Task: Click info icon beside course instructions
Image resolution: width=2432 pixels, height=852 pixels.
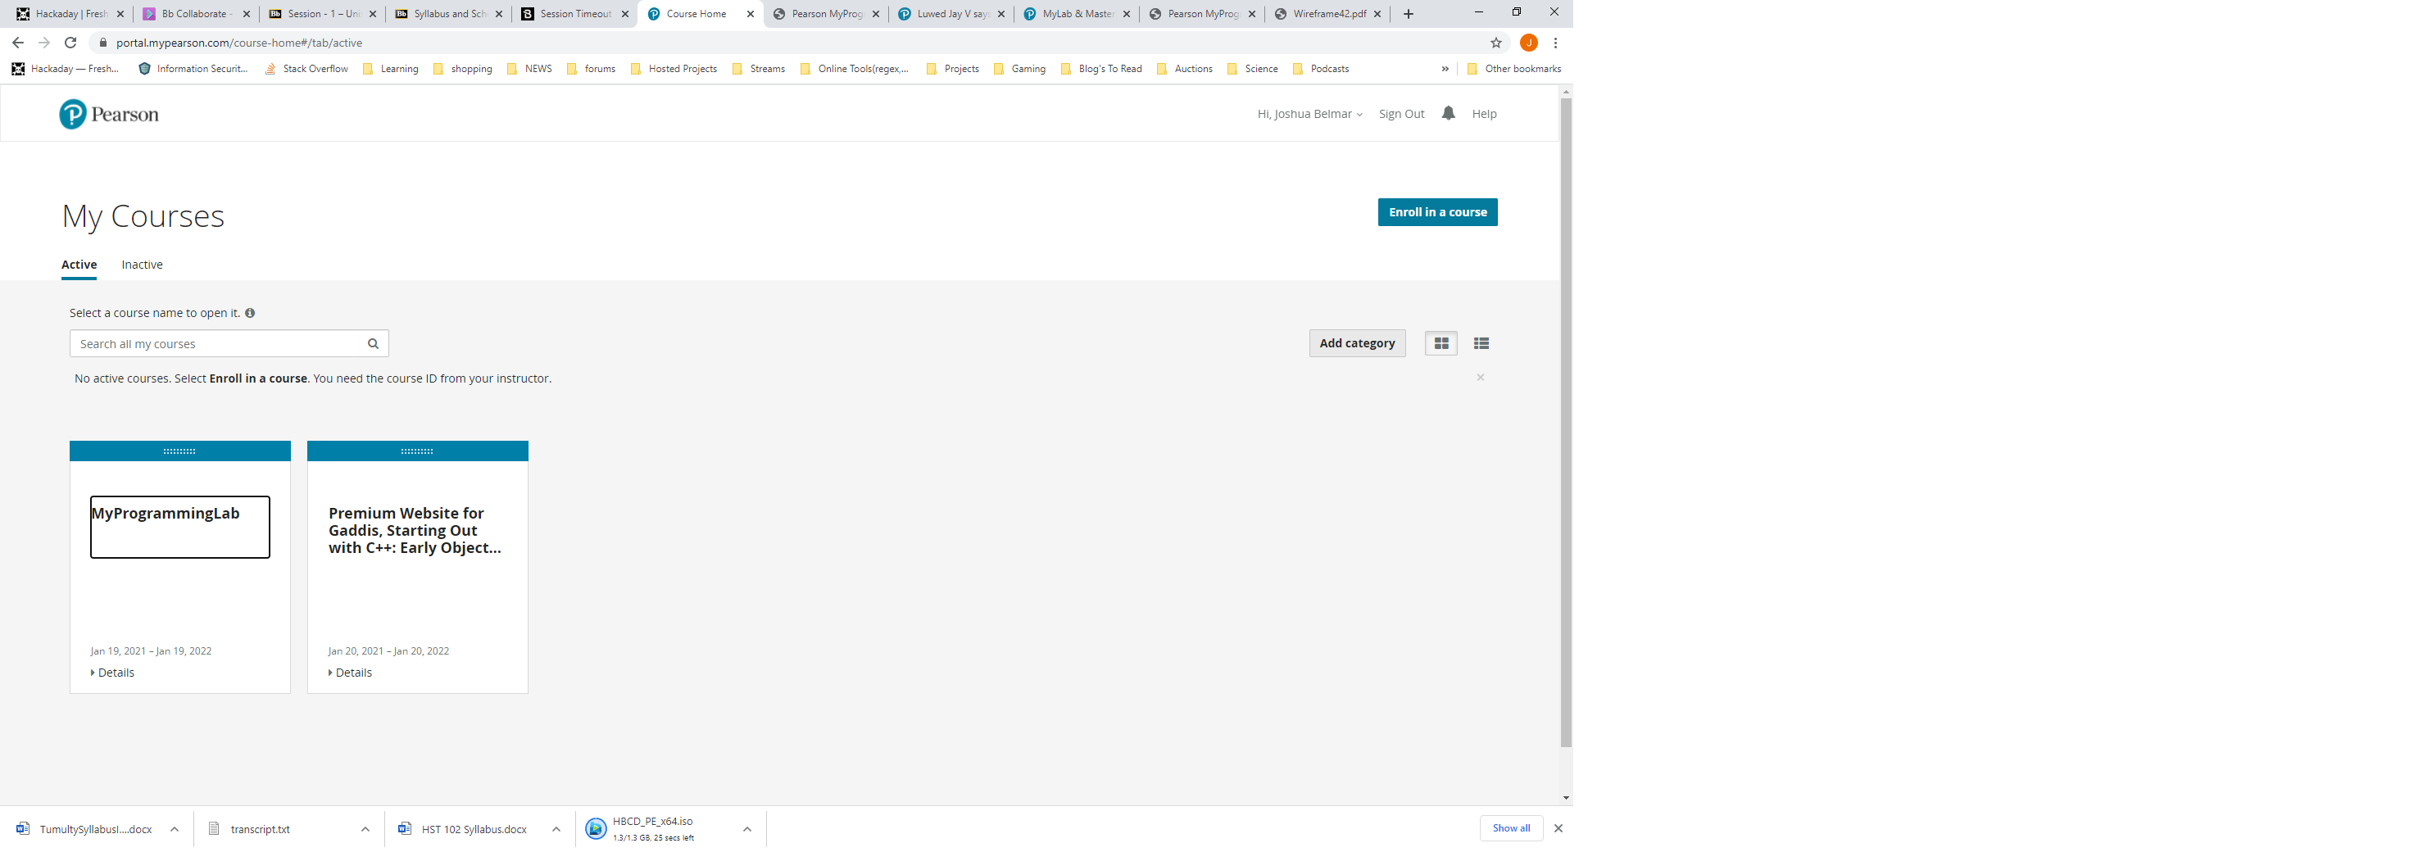Action: tap(250, 313)
